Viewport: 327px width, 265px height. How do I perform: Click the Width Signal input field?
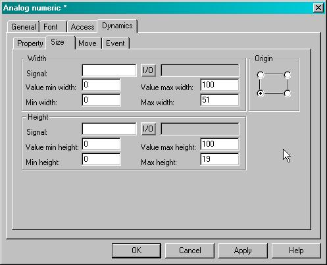(109, 70)
